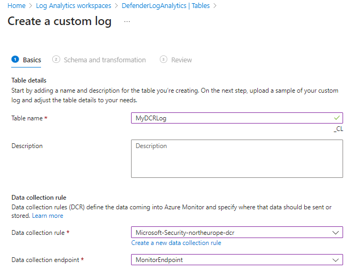Go to Schema and transformation tab
The height and width of the screenshot is (278, 358).
pyautogui.click(x=104, y=60)
